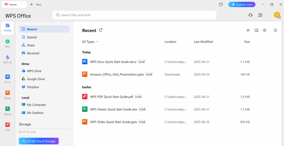This screenshot has height=146, width=284.
Task: Expand the All Types filter dropdown
Action: click(90, 42)
